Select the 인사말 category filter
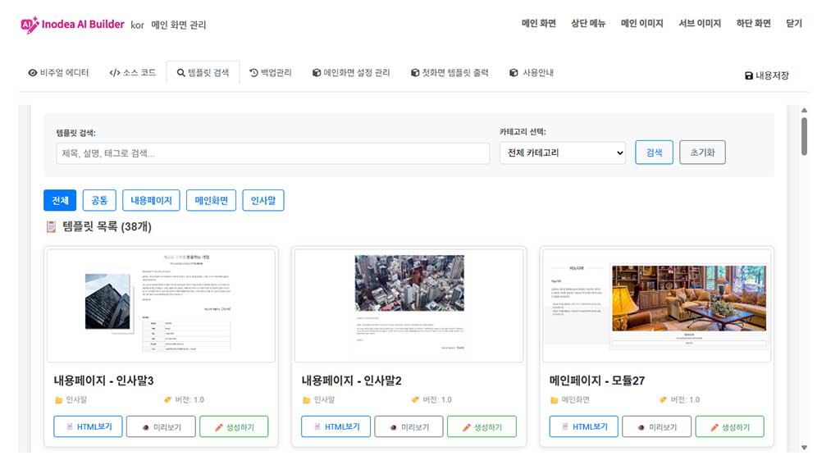The height and width of the screenshot is (465, 840). [x=262, y=200]
